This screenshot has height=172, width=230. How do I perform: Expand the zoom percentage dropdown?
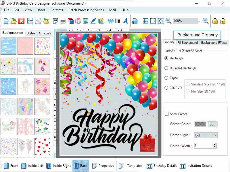(x=200, y=21)
